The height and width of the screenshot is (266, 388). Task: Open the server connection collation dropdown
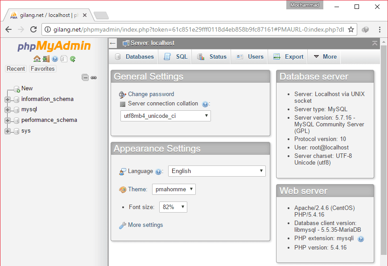point(165,116)
